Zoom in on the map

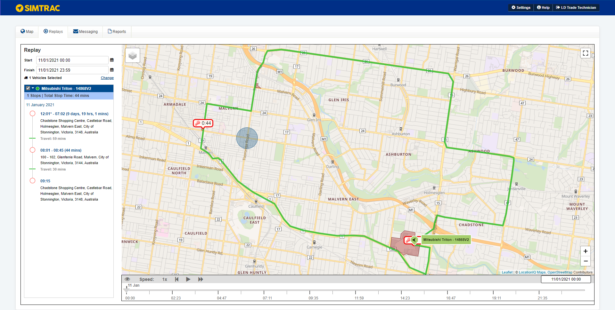tap(586, 251)
